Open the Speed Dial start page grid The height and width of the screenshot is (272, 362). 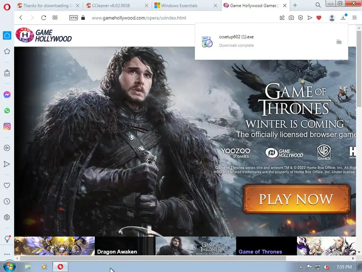click(x=55, y=18)
